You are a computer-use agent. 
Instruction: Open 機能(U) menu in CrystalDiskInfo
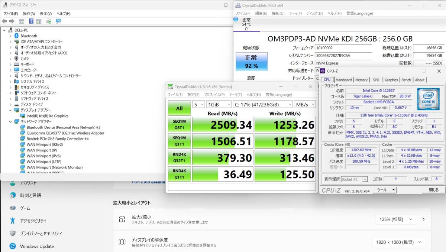tap(278, 13)
